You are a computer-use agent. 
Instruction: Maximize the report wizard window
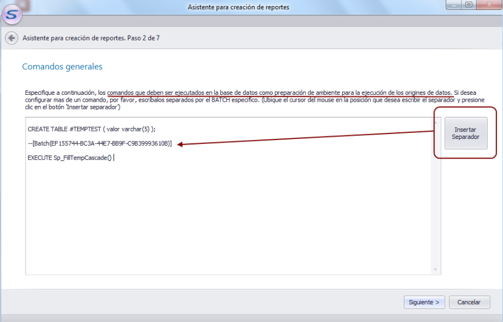tap(469, 6)
